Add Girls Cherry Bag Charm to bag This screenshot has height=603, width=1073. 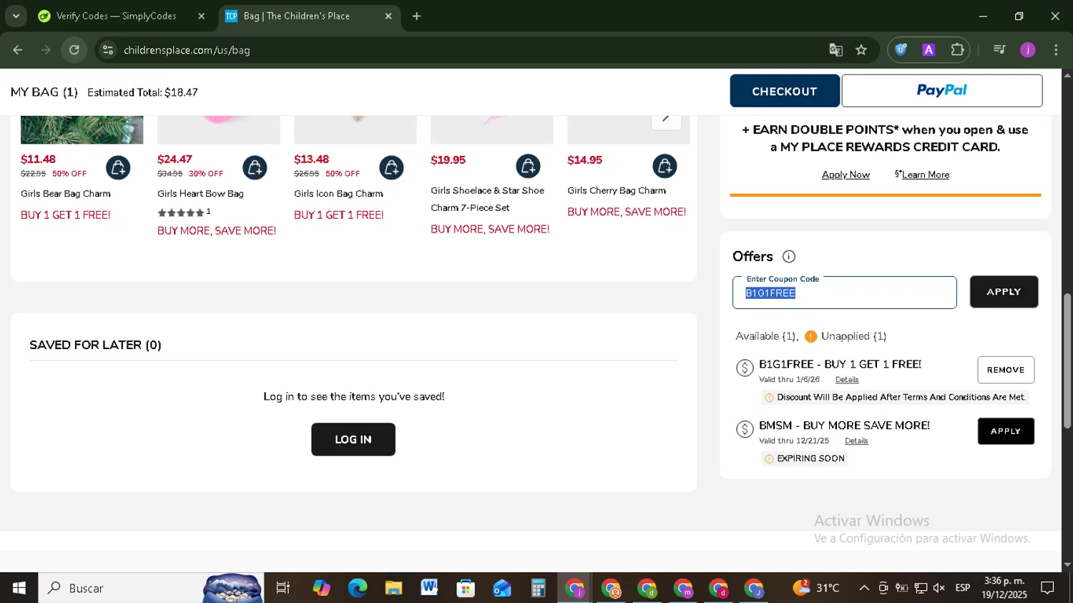[665, 167]
